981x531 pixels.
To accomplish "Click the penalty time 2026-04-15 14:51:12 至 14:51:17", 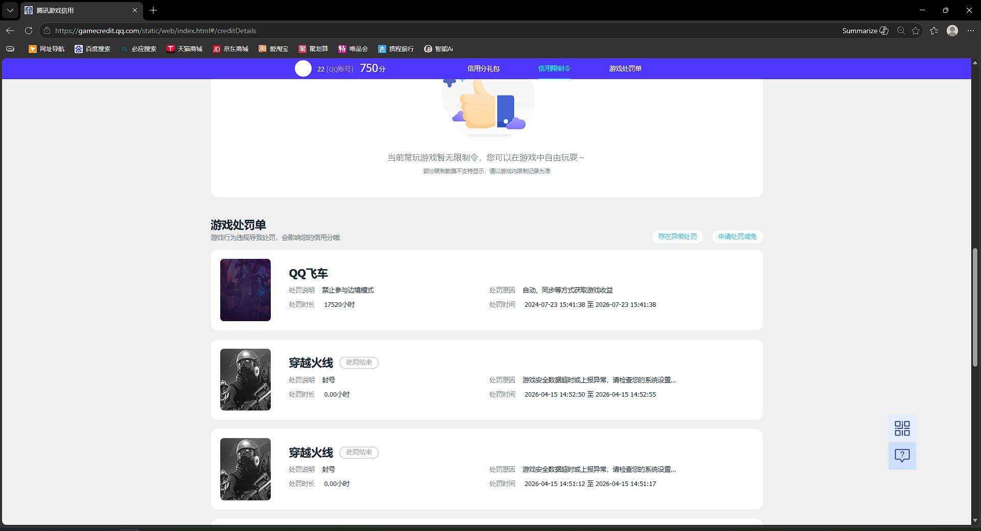I will [x=590, y=484].
